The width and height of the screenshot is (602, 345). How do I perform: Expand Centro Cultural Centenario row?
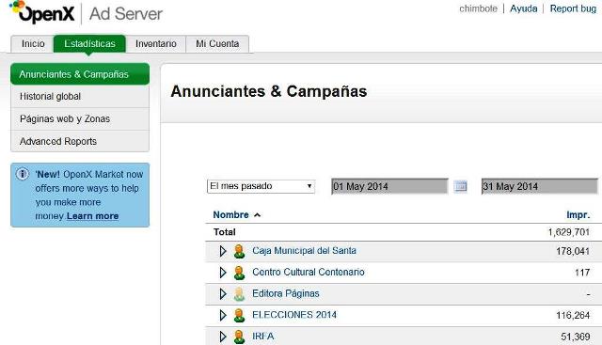coord(223,273)
